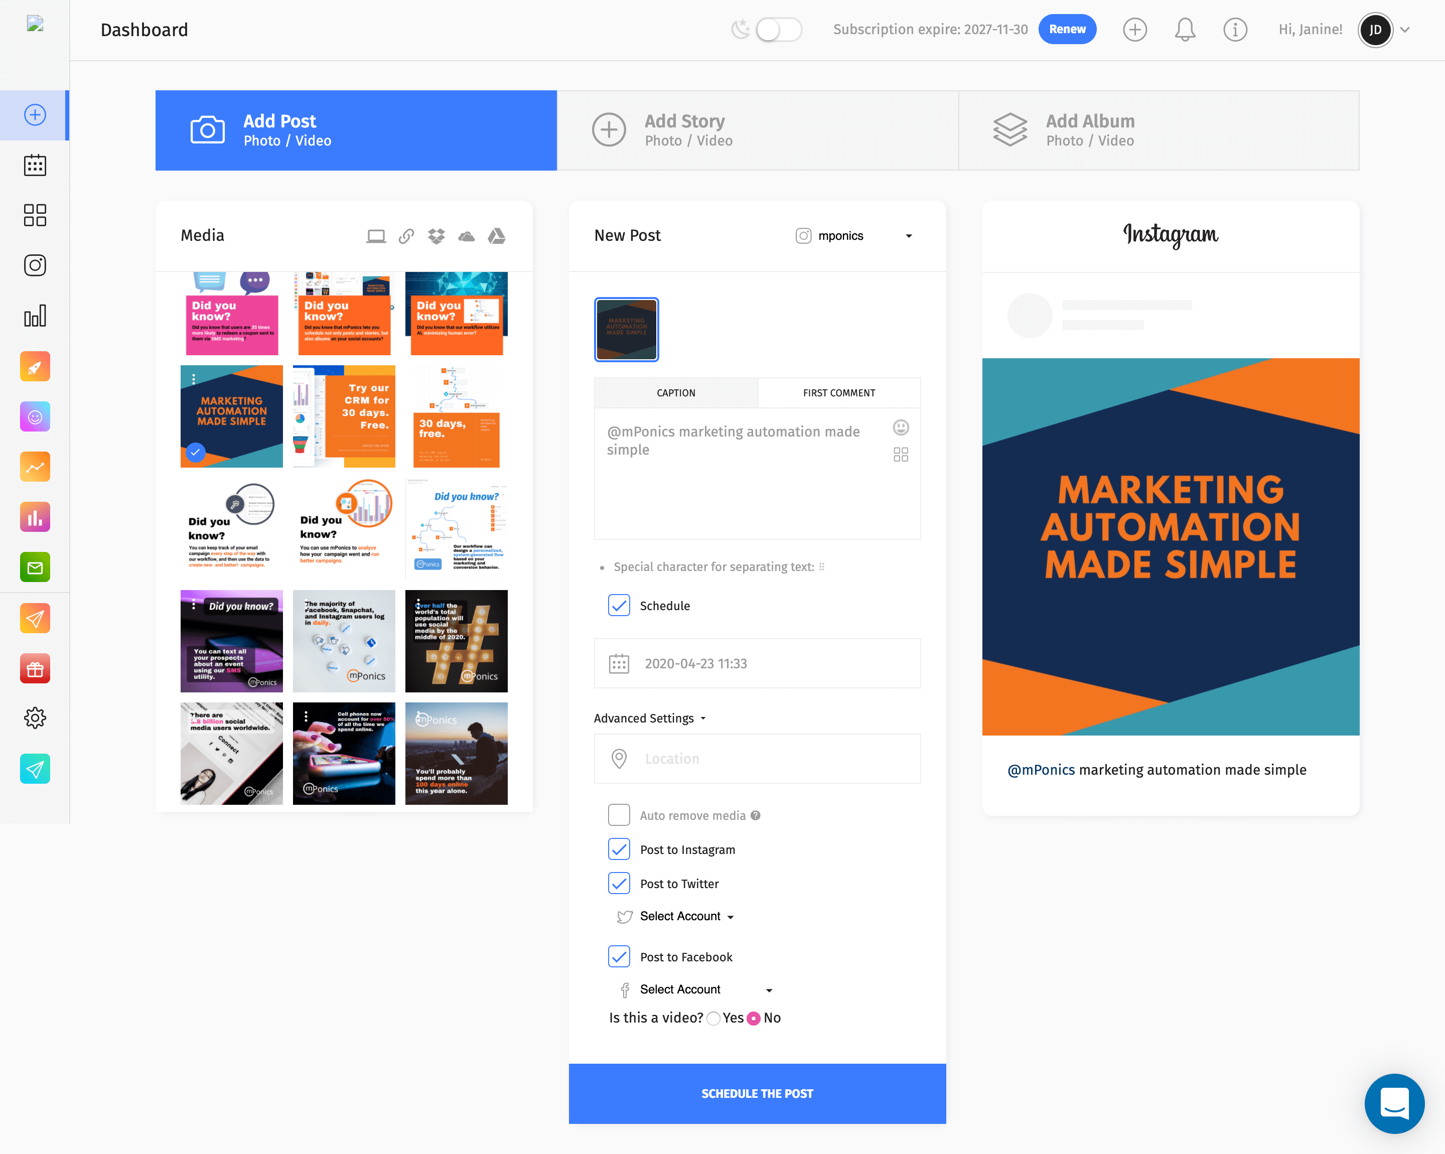Enable Auto remove media checkbox
This screenshot has height=1154, width=1445.
[x=619, y=815]
